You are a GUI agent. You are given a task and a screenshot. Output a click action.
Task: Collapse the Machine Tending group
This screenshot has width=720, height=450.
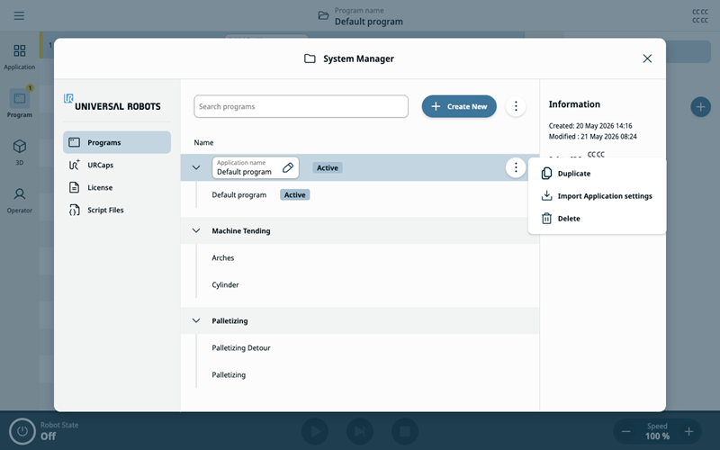click(x=196, y=230)
